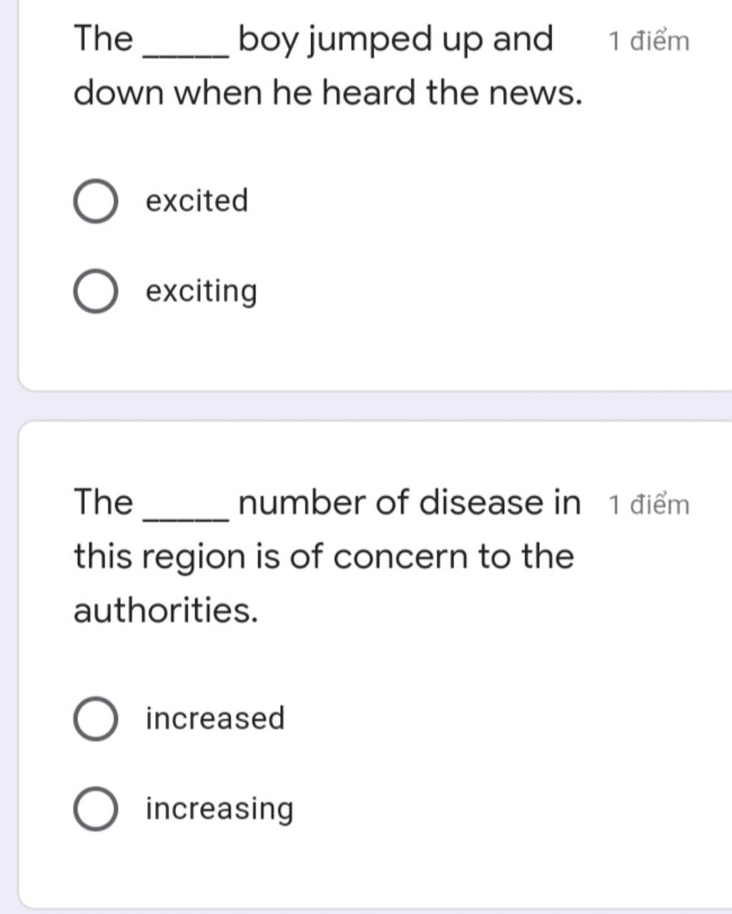The width and height of the screenshot is (732, 914).
Task: Click the "1 điểm" label beside the boy question
Action: point(649,41)
